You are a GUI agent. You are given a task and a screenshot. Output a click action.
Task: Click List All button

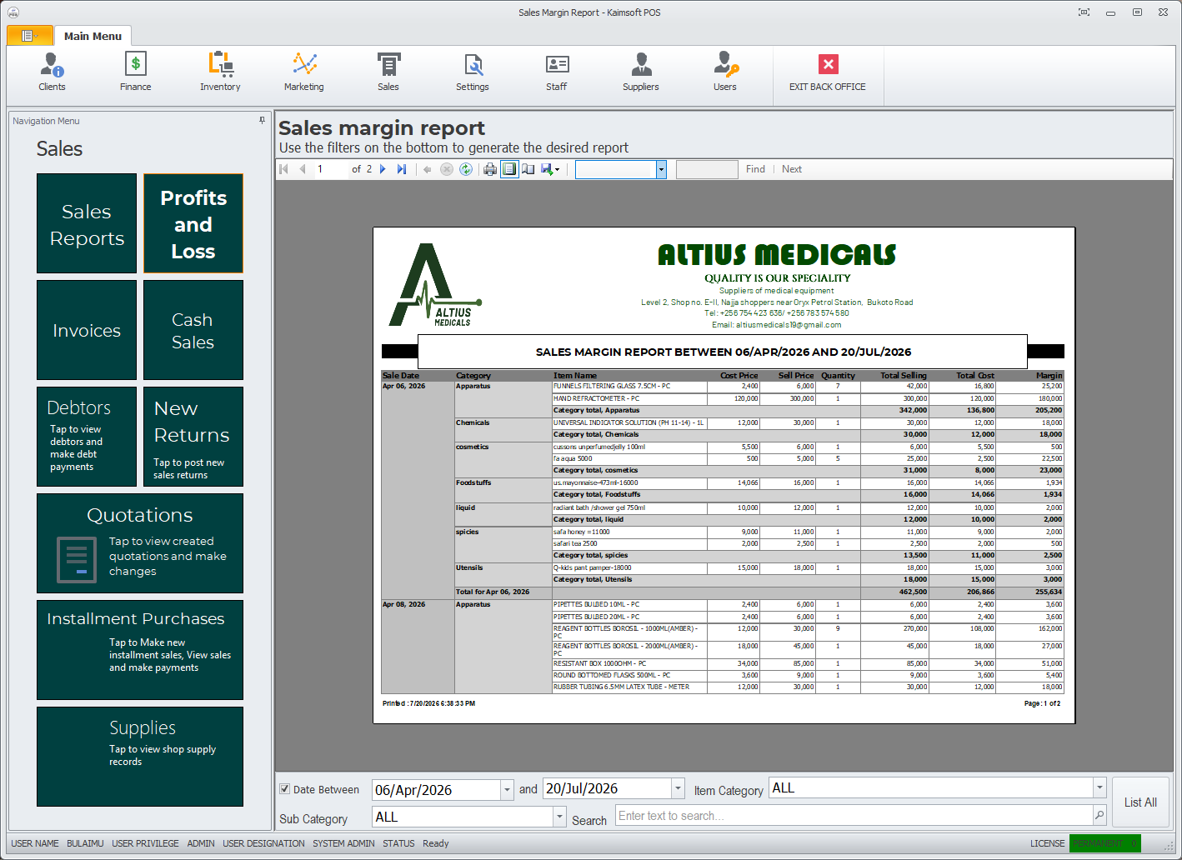click(x=1140, y=802)
